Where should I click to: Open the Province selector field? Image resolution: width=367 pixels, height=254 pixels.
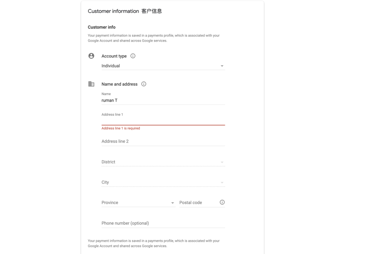[x=138, y=203]
